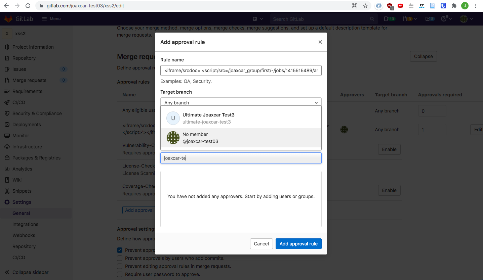Open the Requirements sidebar icon
This screenshot has width=483, height=280.
point(7,91)
